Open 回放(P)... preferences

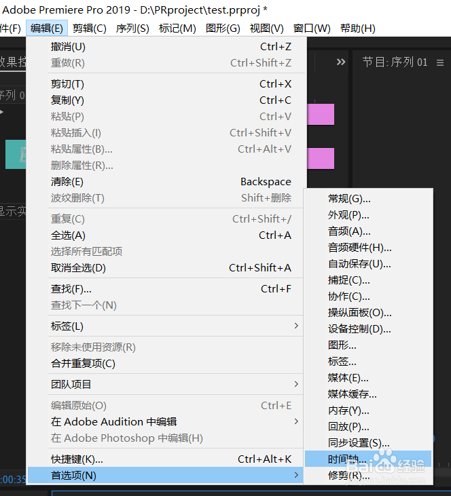368,427
